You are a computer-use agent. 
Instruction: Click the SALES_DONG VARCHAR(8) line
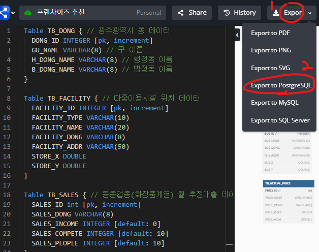point(73,214)
